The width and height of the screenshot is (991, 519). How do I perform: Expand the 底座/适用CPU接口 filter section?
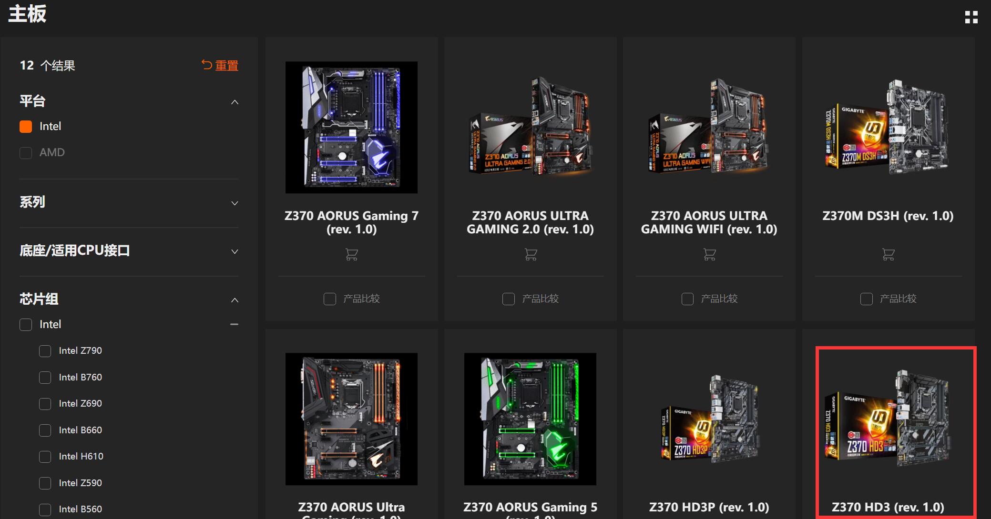pyautogui.click(x=234, y=251)
